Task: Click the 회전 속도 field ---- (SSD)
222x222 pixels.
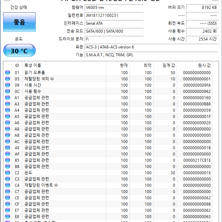Action: [x=203, y=23]
